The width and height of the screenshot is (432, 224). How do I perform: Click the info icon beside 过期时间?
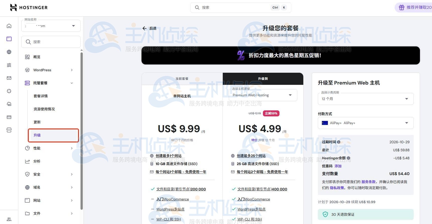point(339,142)
